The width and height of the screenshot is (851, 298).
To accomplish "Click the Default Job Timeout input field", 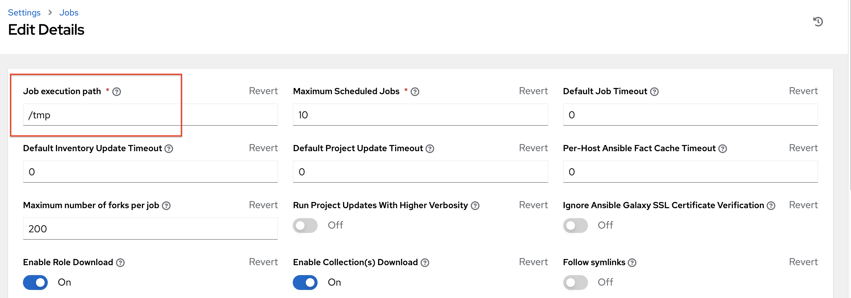I will (x=690, y=115).
